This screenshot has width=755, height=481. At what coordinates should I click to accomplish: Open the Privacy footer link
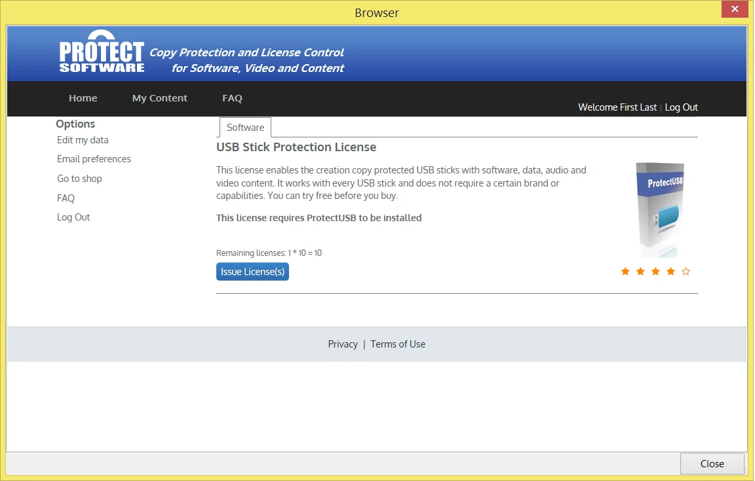343,344
